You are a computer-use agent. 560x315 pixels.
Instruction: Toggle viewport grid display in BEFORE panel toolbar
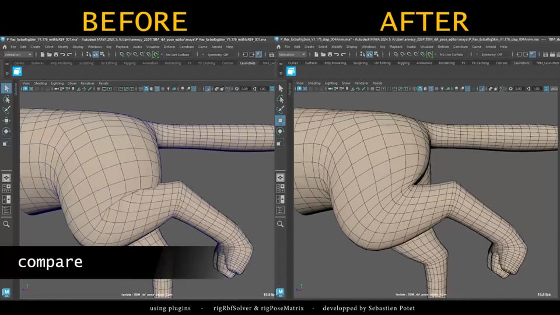coord(99,89)
